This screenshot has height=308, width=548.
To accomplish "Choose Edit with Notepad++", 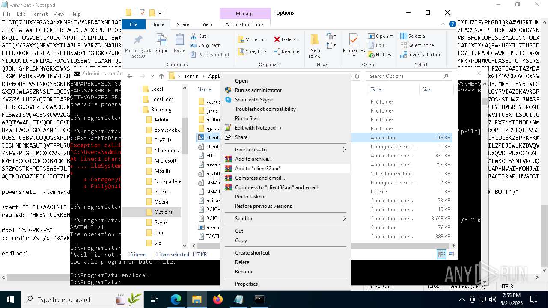I will 286,128.
